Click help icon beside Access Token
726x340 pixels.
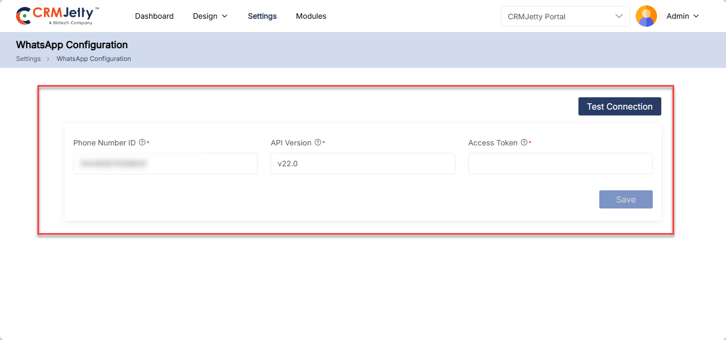point(524,143)
